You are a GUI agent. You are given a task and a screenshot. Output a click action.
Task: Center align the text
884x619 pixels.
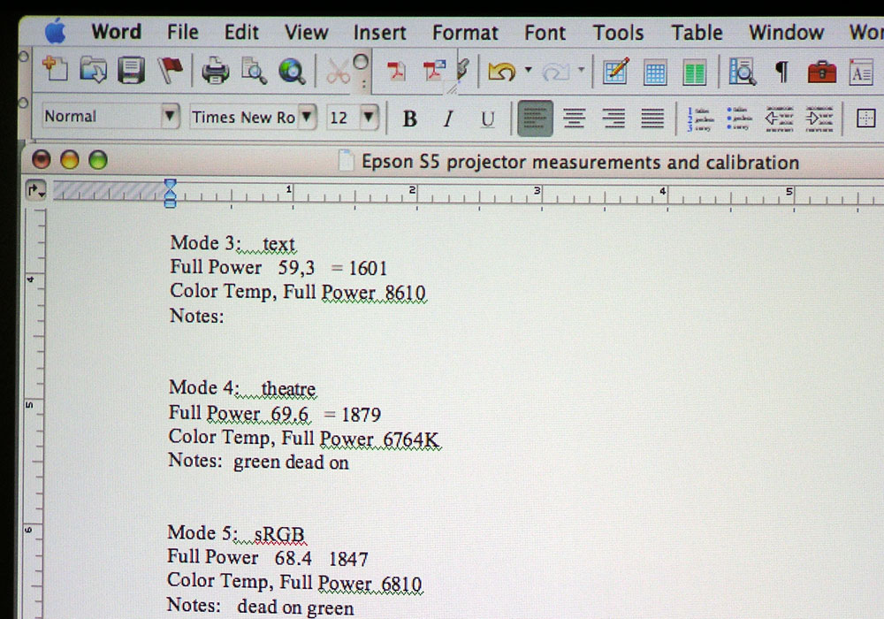coord(575,118)
